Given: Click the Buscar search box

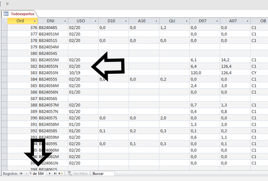Looking at the screenshot, I should point(103,174).
